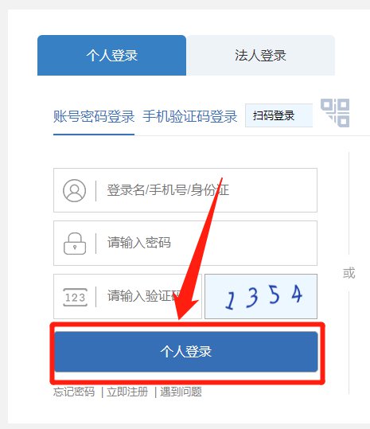Click the 或 divider text
Screen dimensions: 370x429
click(349, 273)
